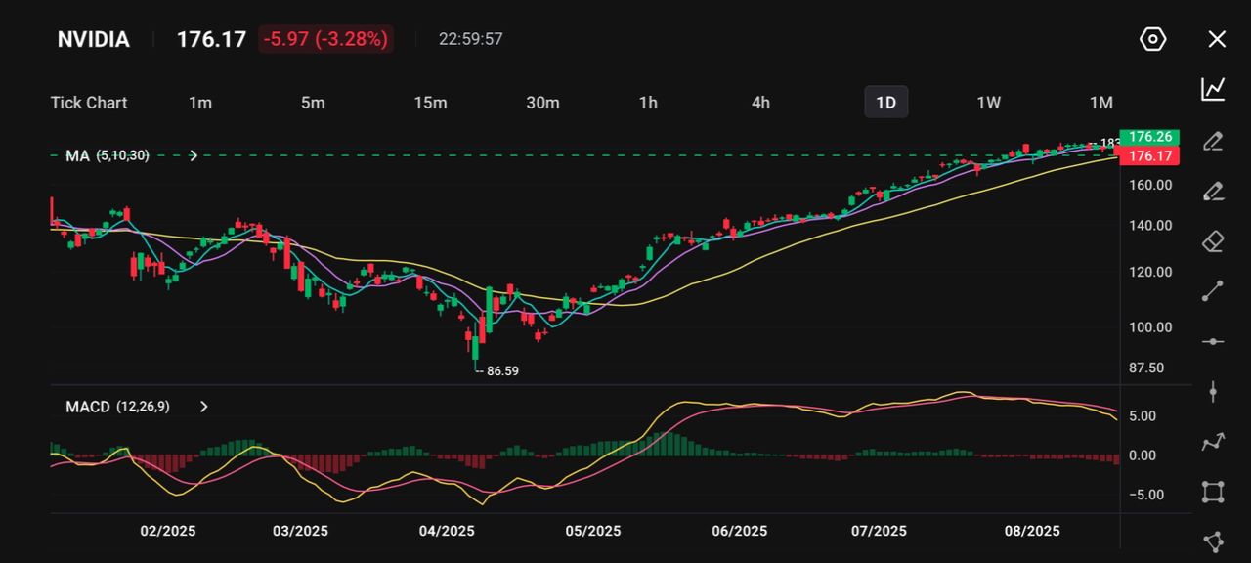Select the polyline arrow drawing tool
This screenshot has width=1251, height=563.
coord(1213,442)
